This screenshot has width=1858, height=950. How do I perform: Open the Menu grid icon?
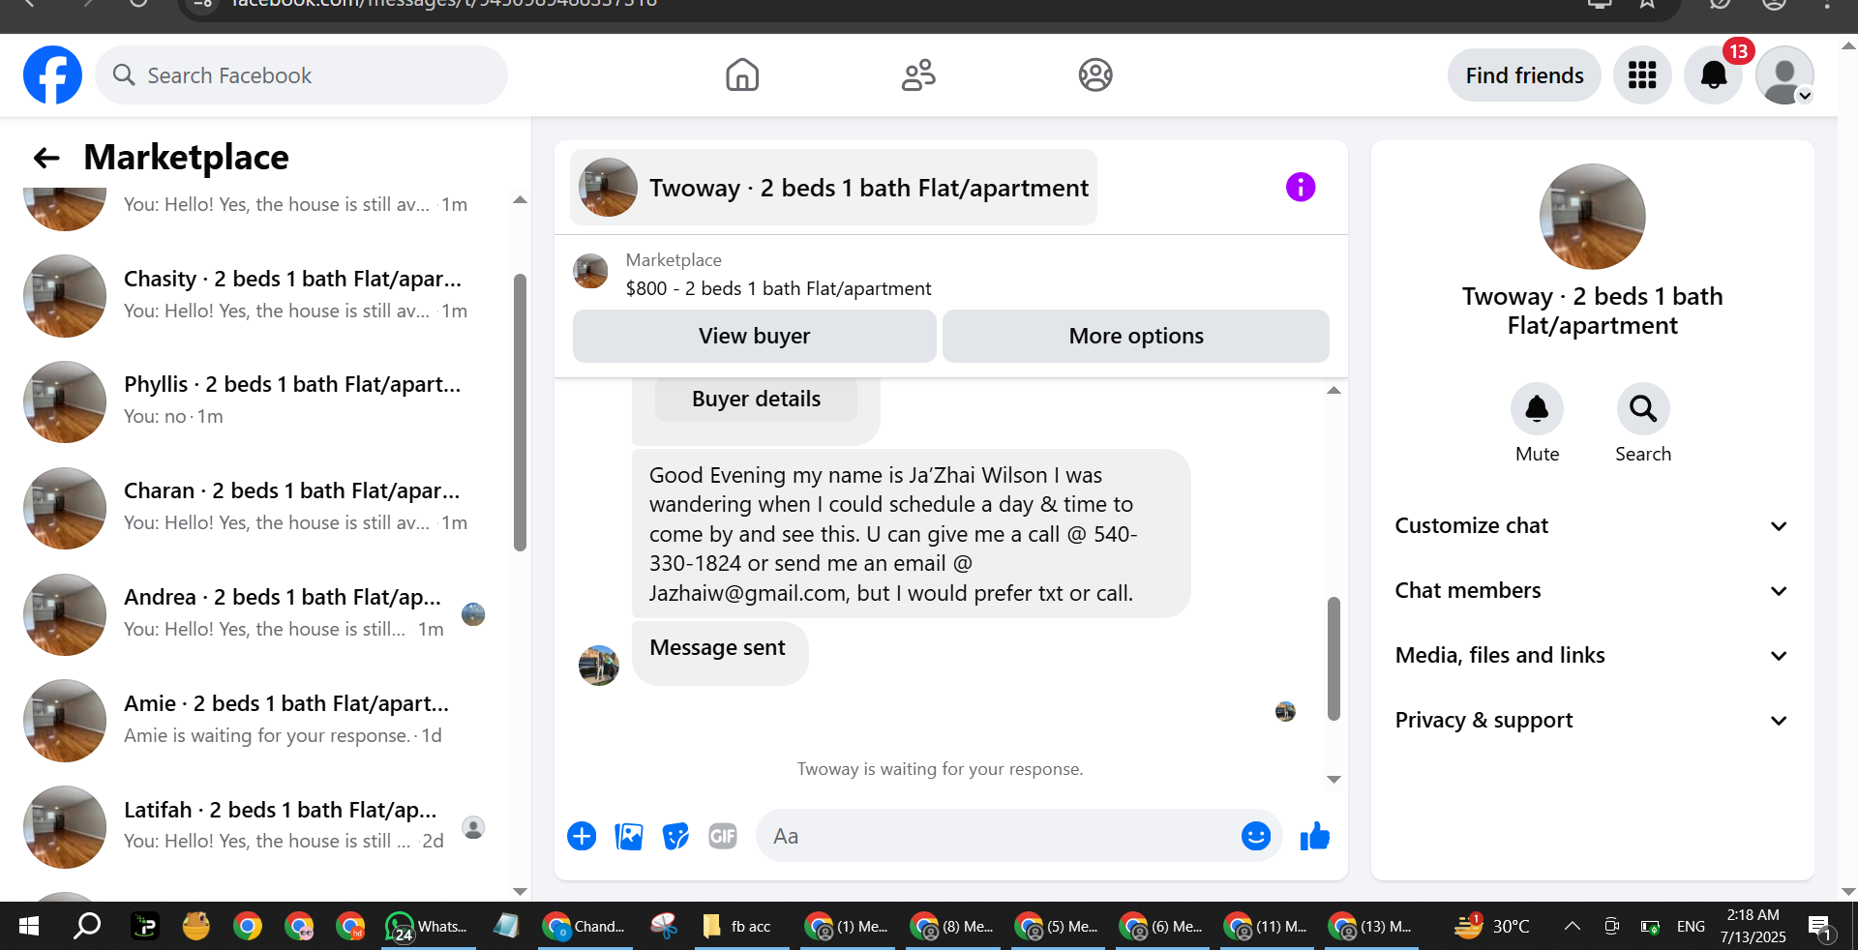click(x=1642, y=74)
